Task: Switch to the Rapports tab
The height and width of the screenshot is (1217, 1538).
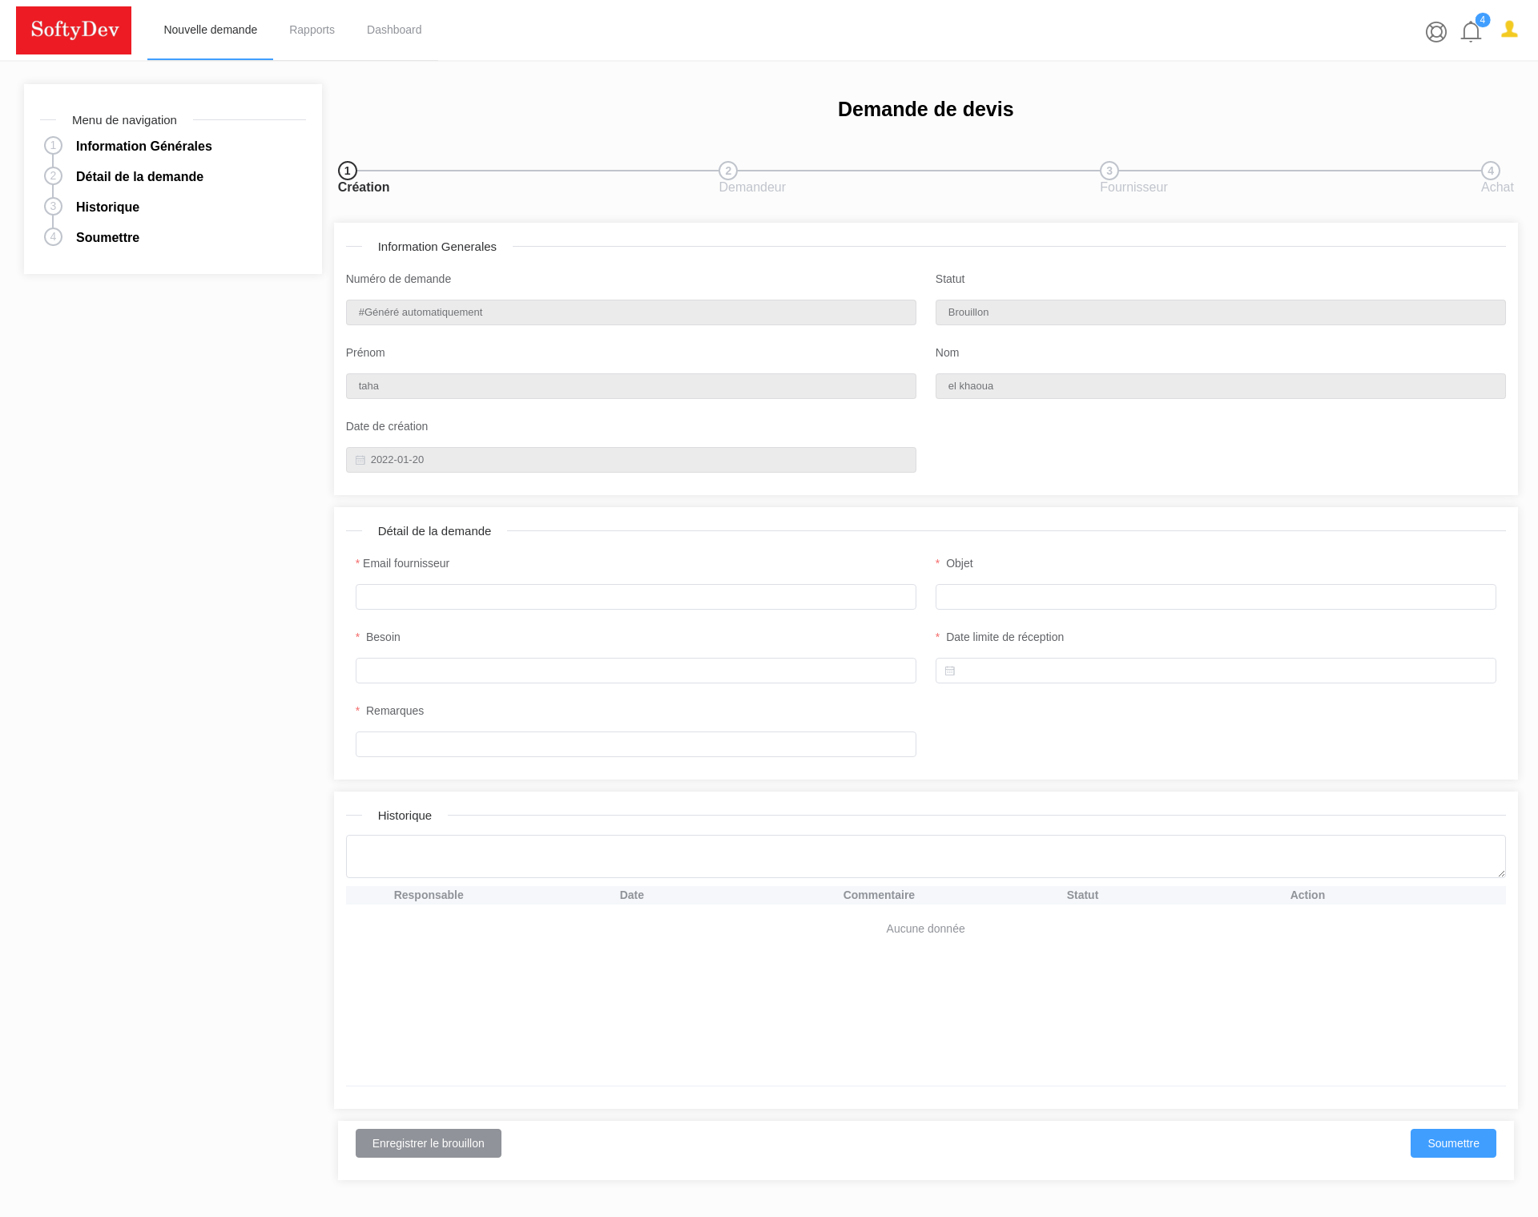Action: click(x=312, y=30)
